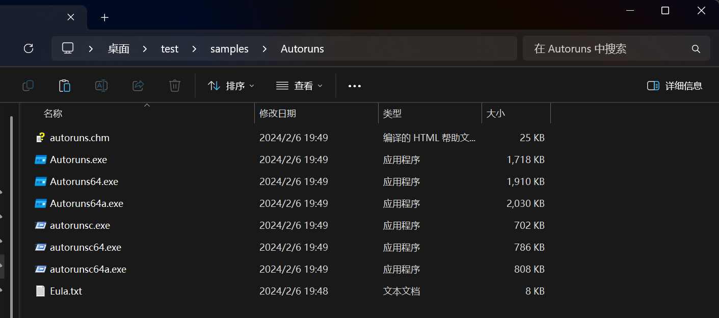
Task: Click the rename icon in toolbar
Action: coord(101,86)
